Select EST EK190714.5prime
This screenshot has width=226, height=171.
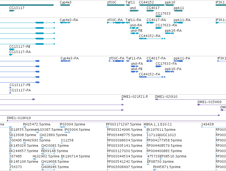(x=62, y=159)
